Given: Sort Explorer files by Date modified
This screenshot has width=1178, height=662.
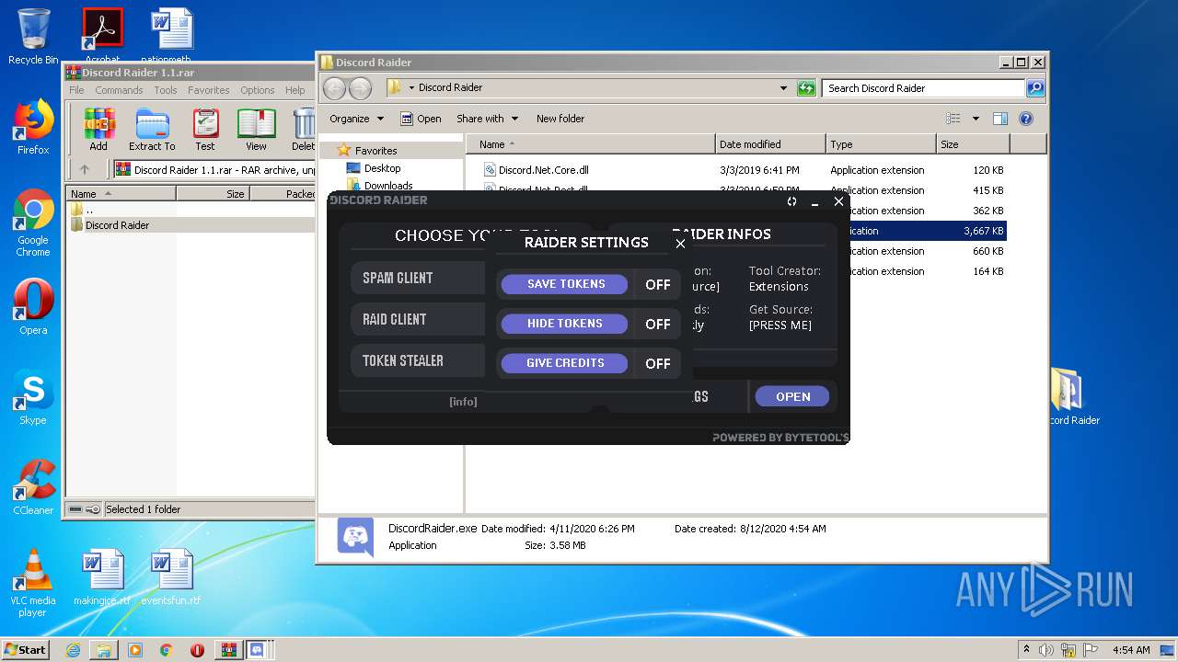Looking at the screenshot, I should [770, 144].
